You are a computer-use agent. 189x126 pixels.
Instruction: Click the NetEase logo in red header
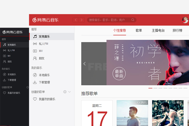point(45,20)
